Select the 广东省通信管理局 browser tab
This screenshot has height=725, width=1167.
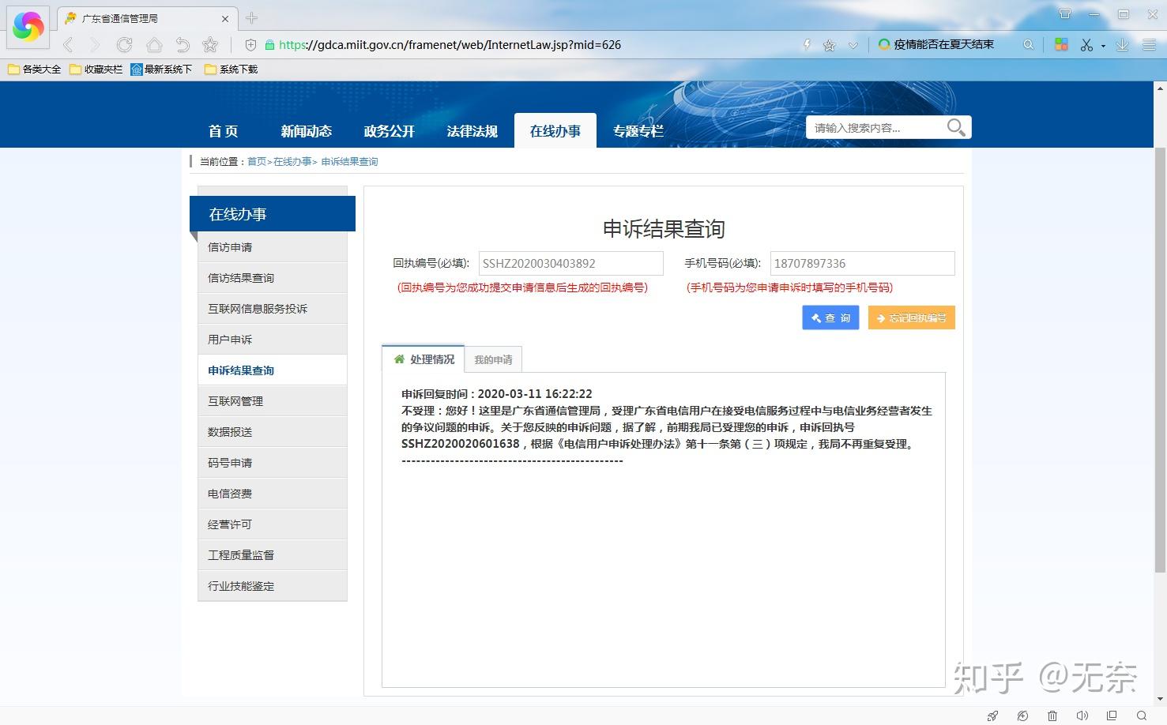point(147,18)
